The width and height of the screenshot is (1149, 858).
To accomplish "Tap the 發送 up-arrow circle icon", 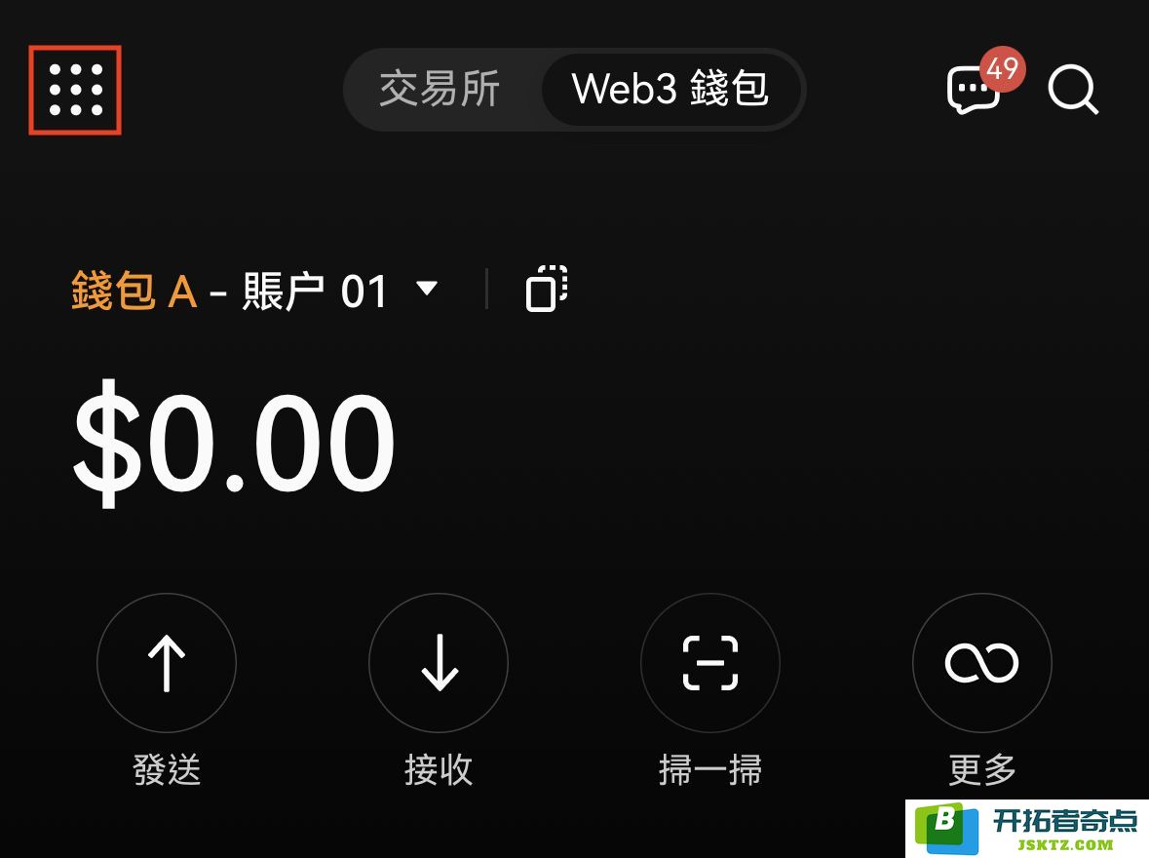I will [x=167, y=663].
